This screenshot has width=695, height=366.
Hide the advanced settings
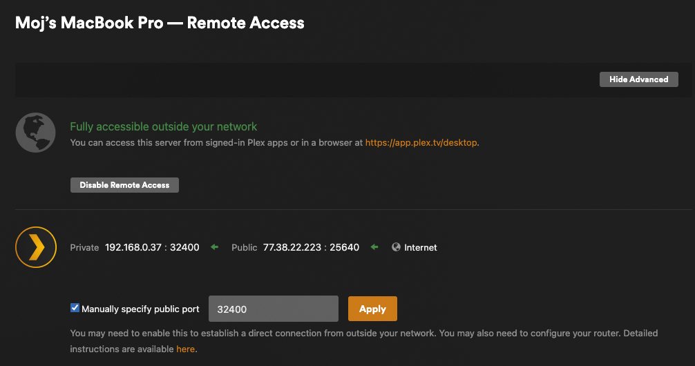pyautogui.click(x=639, y=79)
